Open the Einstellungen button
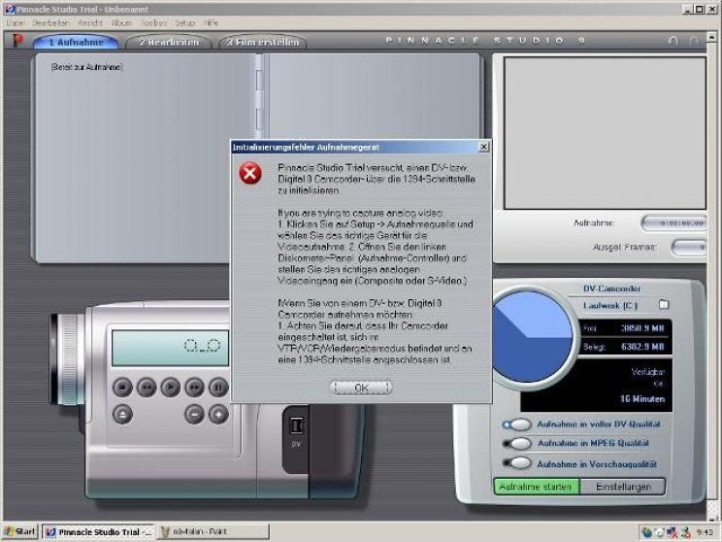 [623, 487]
